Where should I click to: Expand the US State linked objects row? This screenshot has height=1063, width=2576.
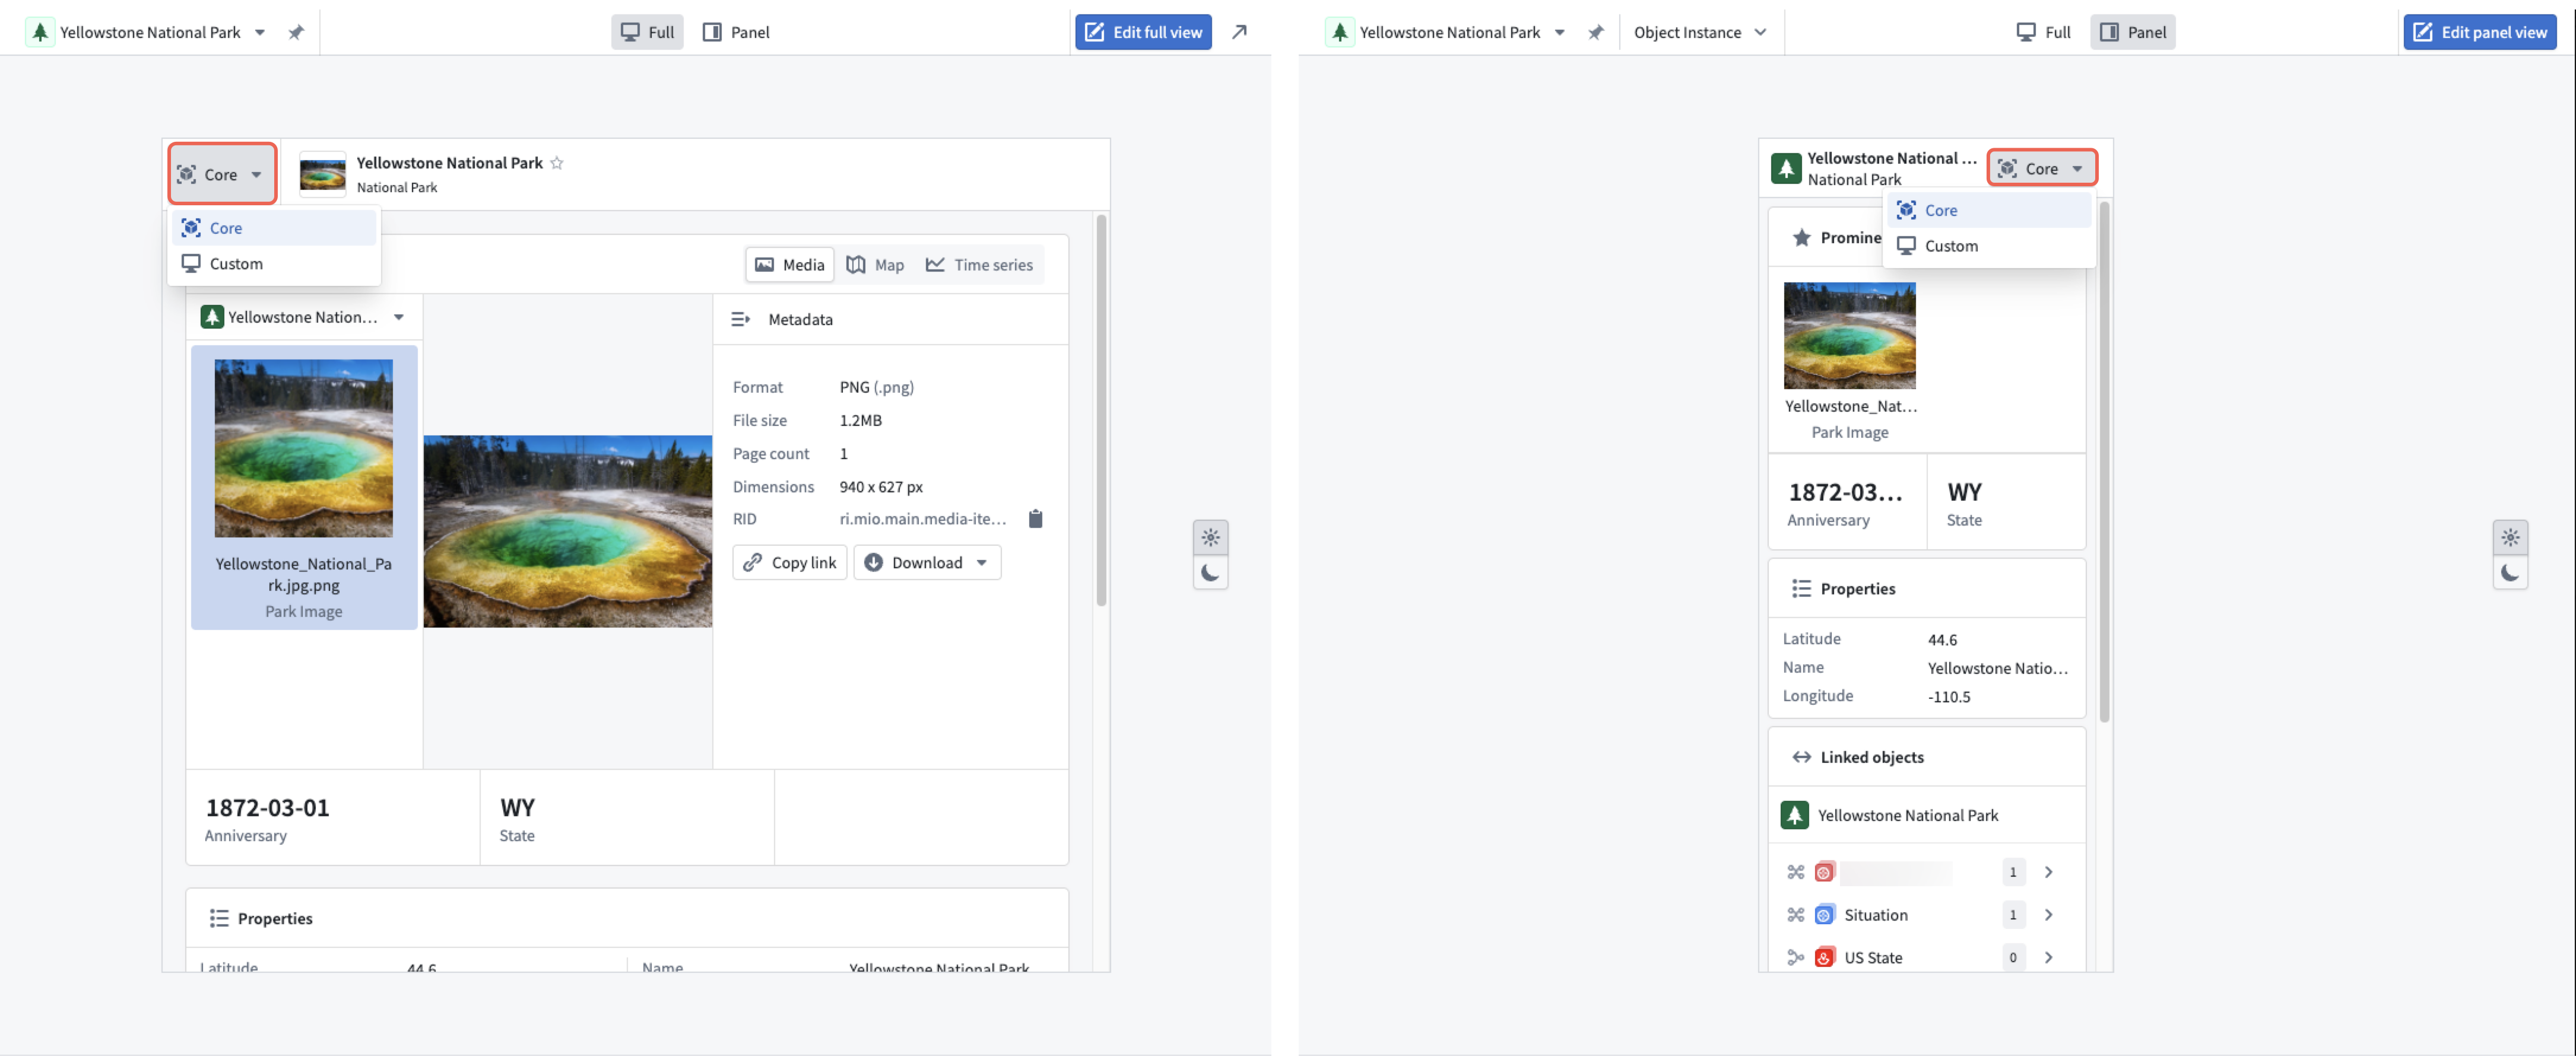[x=2049, y=957]
